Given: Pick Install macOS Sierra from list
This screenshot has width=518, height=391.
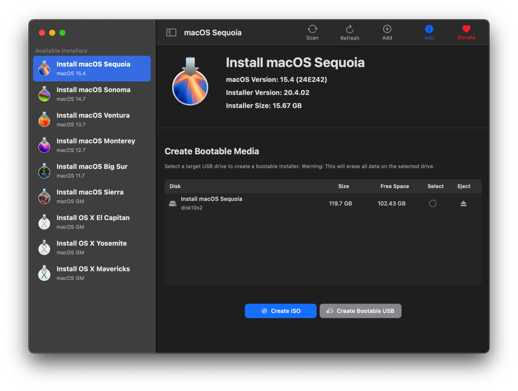Looking at the screenshot, I should (x=92, y=196).
